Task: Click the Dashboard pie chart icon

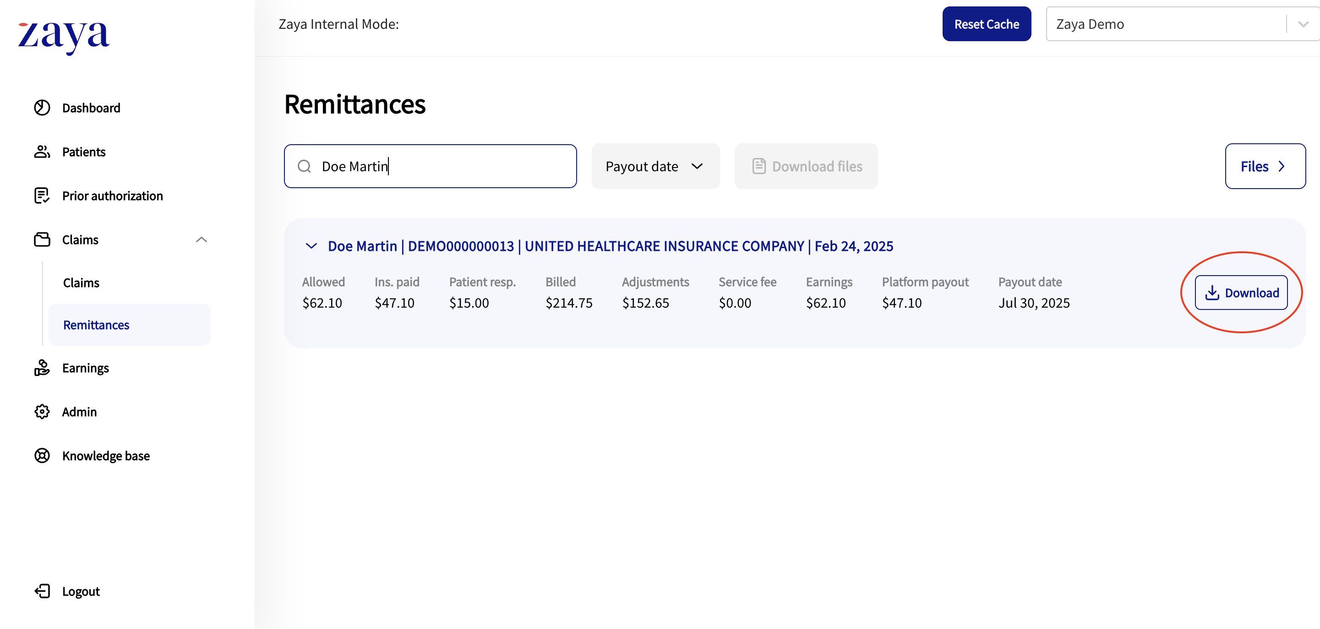Action: pos(42,108)
